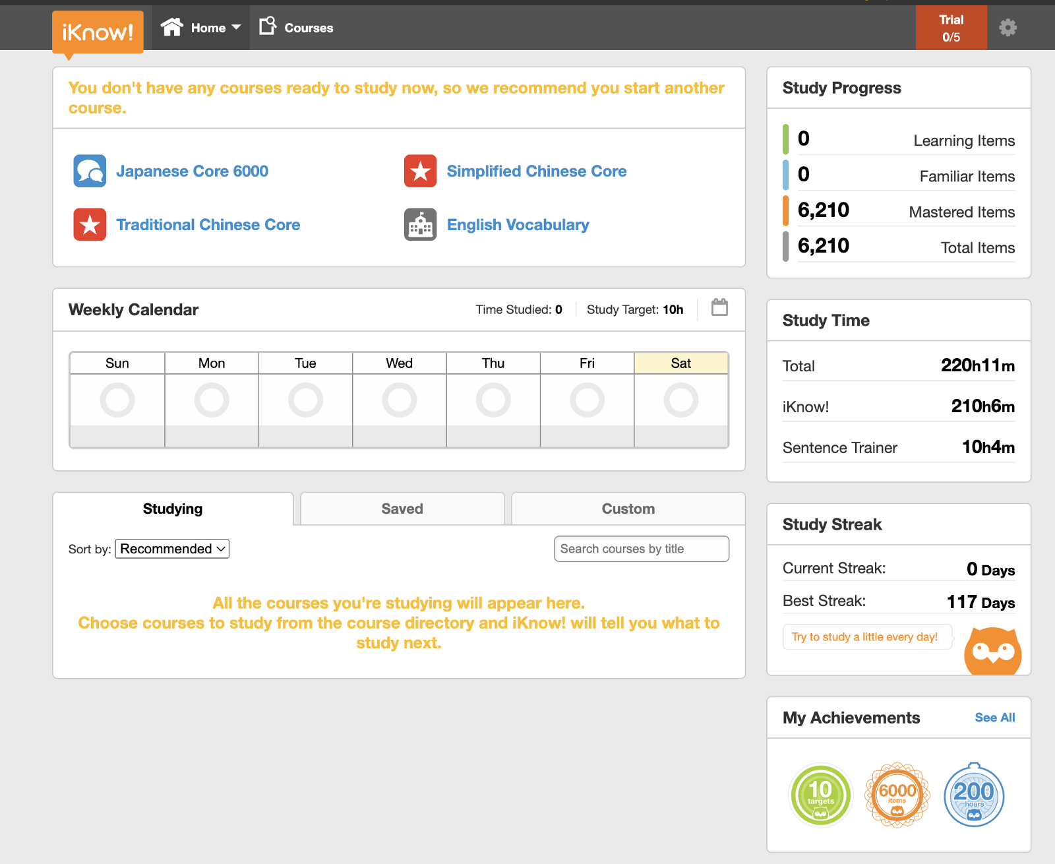Click the 200 hours achievement badge
The image size is (1055, 864).
click(974, 795)
